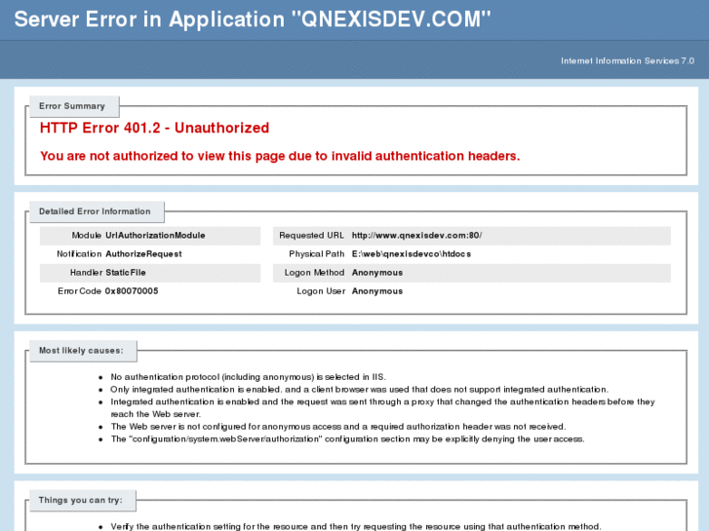Image resolution: width=709 pixels, height=531 pixels.
Task: Click the 'Error Code' field label
Action: coord(80,291)
